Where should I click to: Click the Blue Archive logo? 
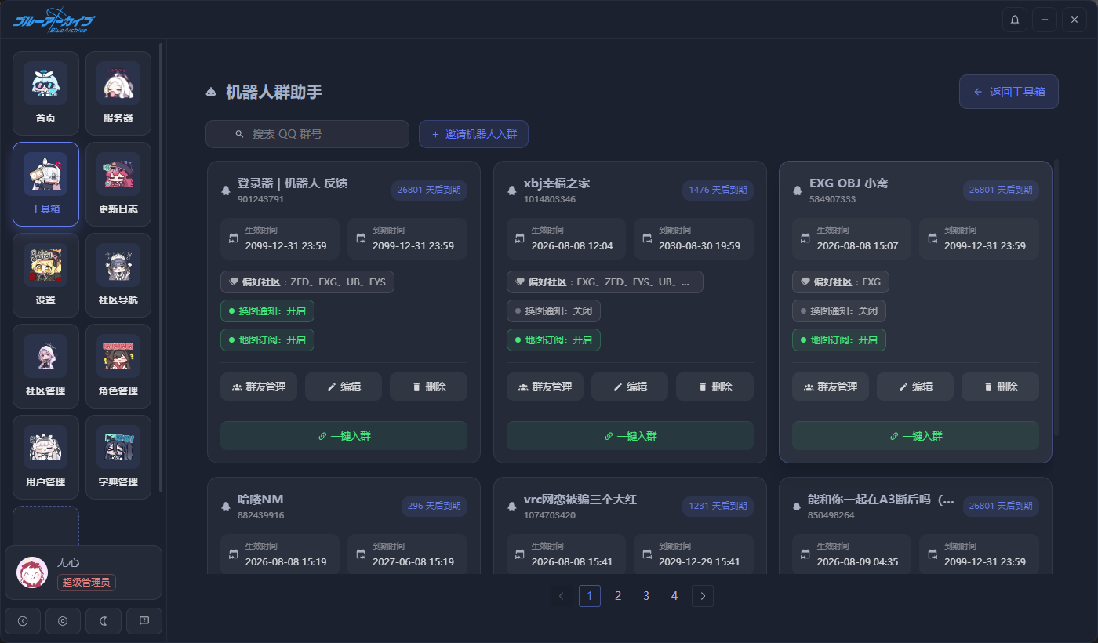tap(54, 21)
